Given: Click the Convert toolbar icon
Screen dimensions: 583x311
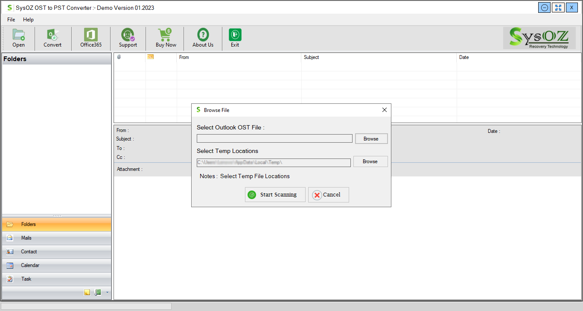Looking at the screenshot, I should click(x=52, y=35).
